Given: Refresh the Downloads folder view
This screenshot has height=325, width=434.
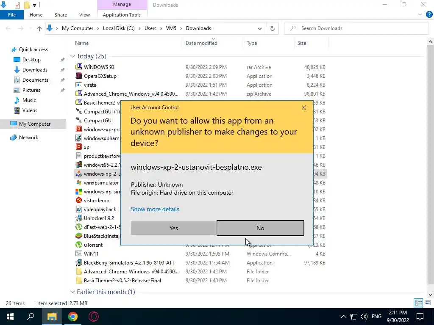Looking at the screenshot, I should 273,28.
